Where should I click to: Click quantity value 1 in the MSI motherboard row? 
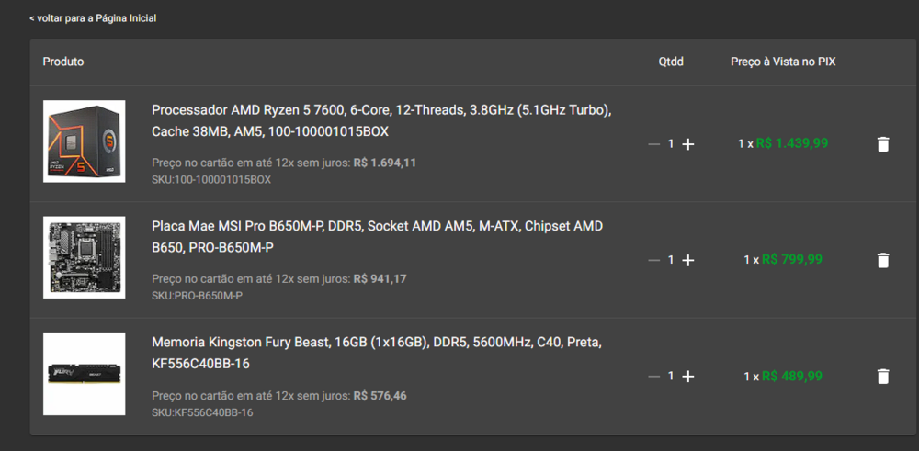tap(671, 260)
